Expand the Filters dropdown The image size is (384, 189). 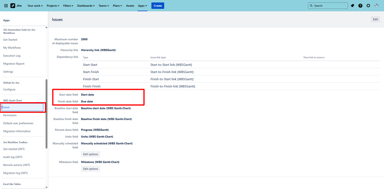pyautogui.click(x=68, y=6)
